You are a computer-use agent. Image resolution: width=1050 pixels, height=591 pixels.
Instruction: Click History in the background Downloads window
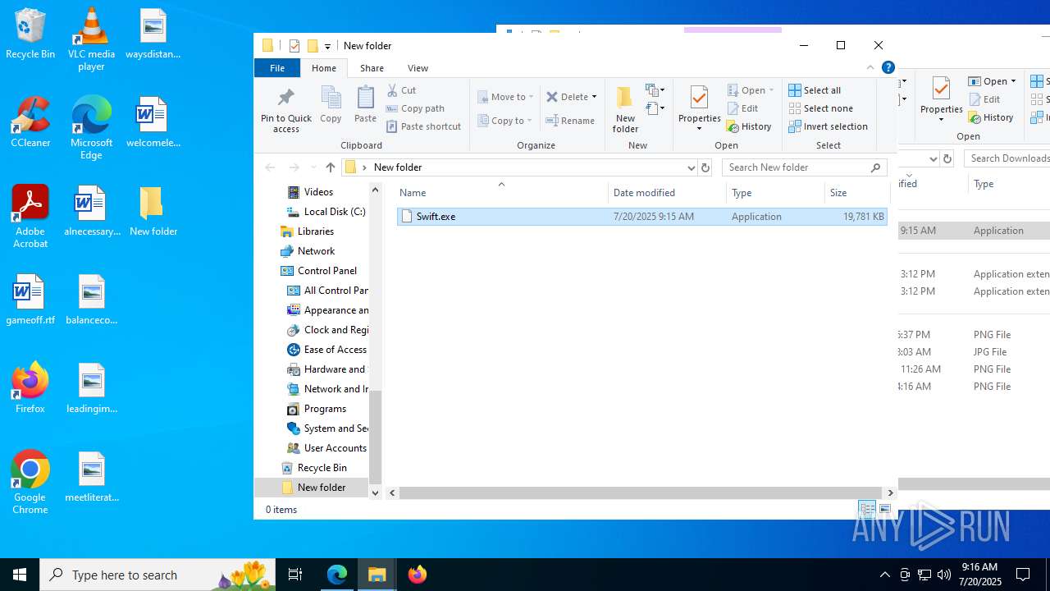pyautogui.click(x=992, y=117)
